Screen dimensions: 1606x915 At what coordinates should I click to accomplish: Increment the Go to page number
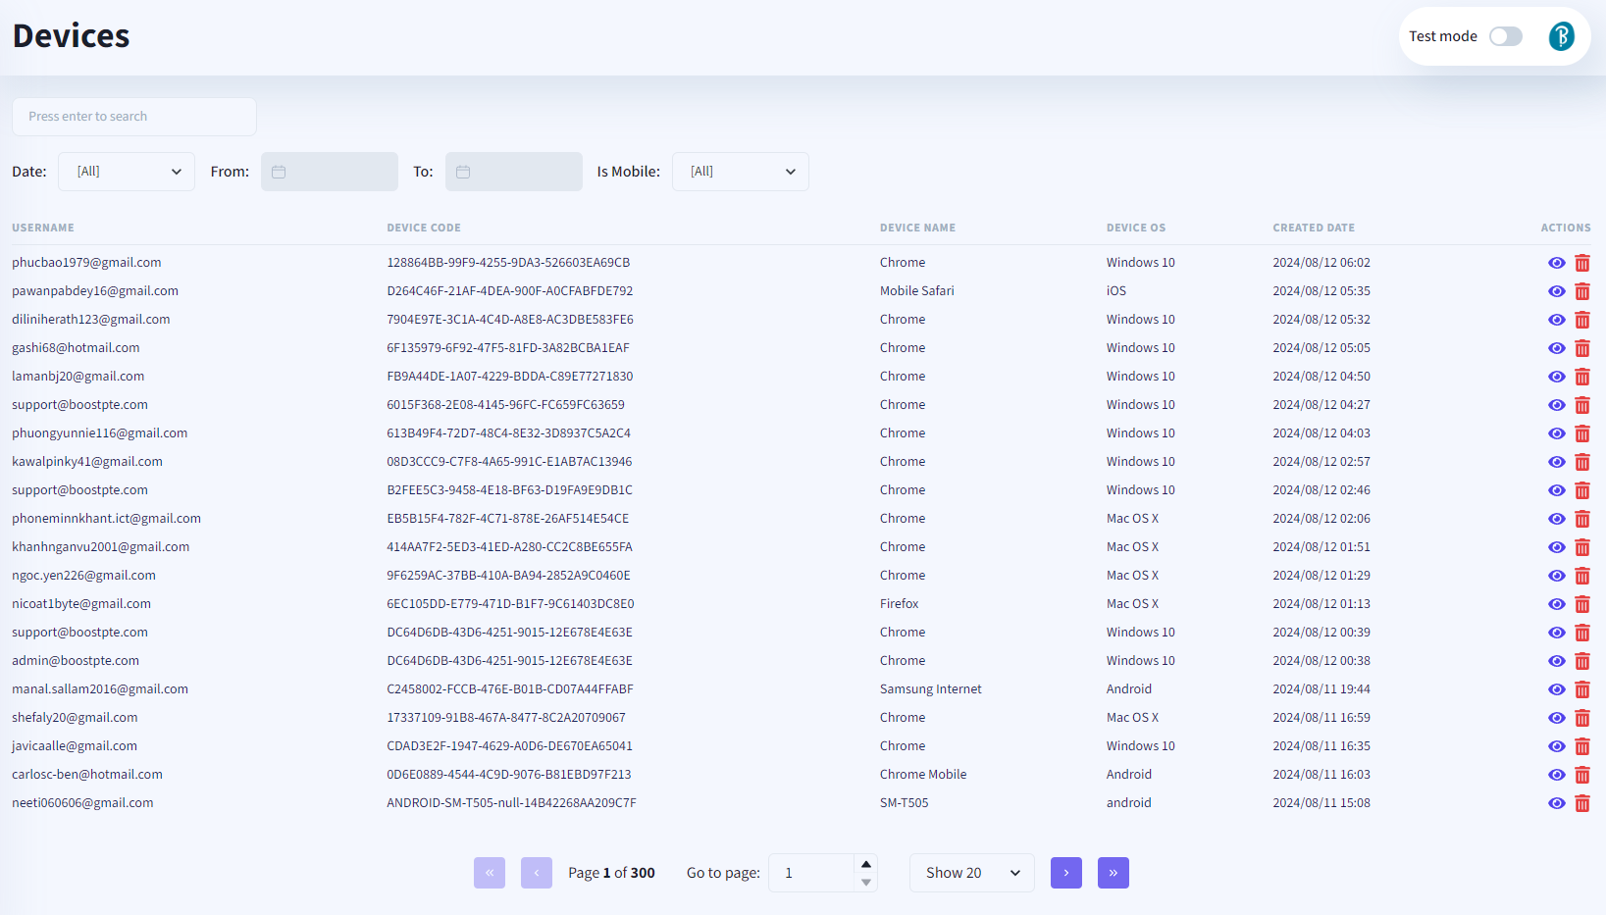(x=865, y=864)
